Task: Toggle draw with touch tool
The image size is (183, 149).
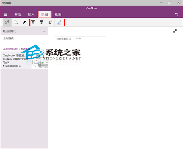Action: (x=50, y=22)
